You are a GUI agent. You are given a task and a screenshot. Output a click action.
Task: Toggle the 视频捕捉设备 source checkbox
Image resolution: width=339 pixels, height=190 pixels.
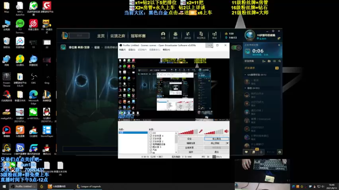click(151, 144)
